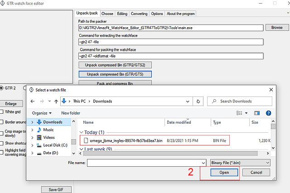Select Videos in the navigation tree
The width and height of the screenshot is (290, 193).
pyautogui.click(x=49, y=137)
